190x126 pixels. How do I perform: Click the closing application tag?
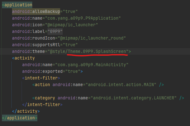(20, 118)
